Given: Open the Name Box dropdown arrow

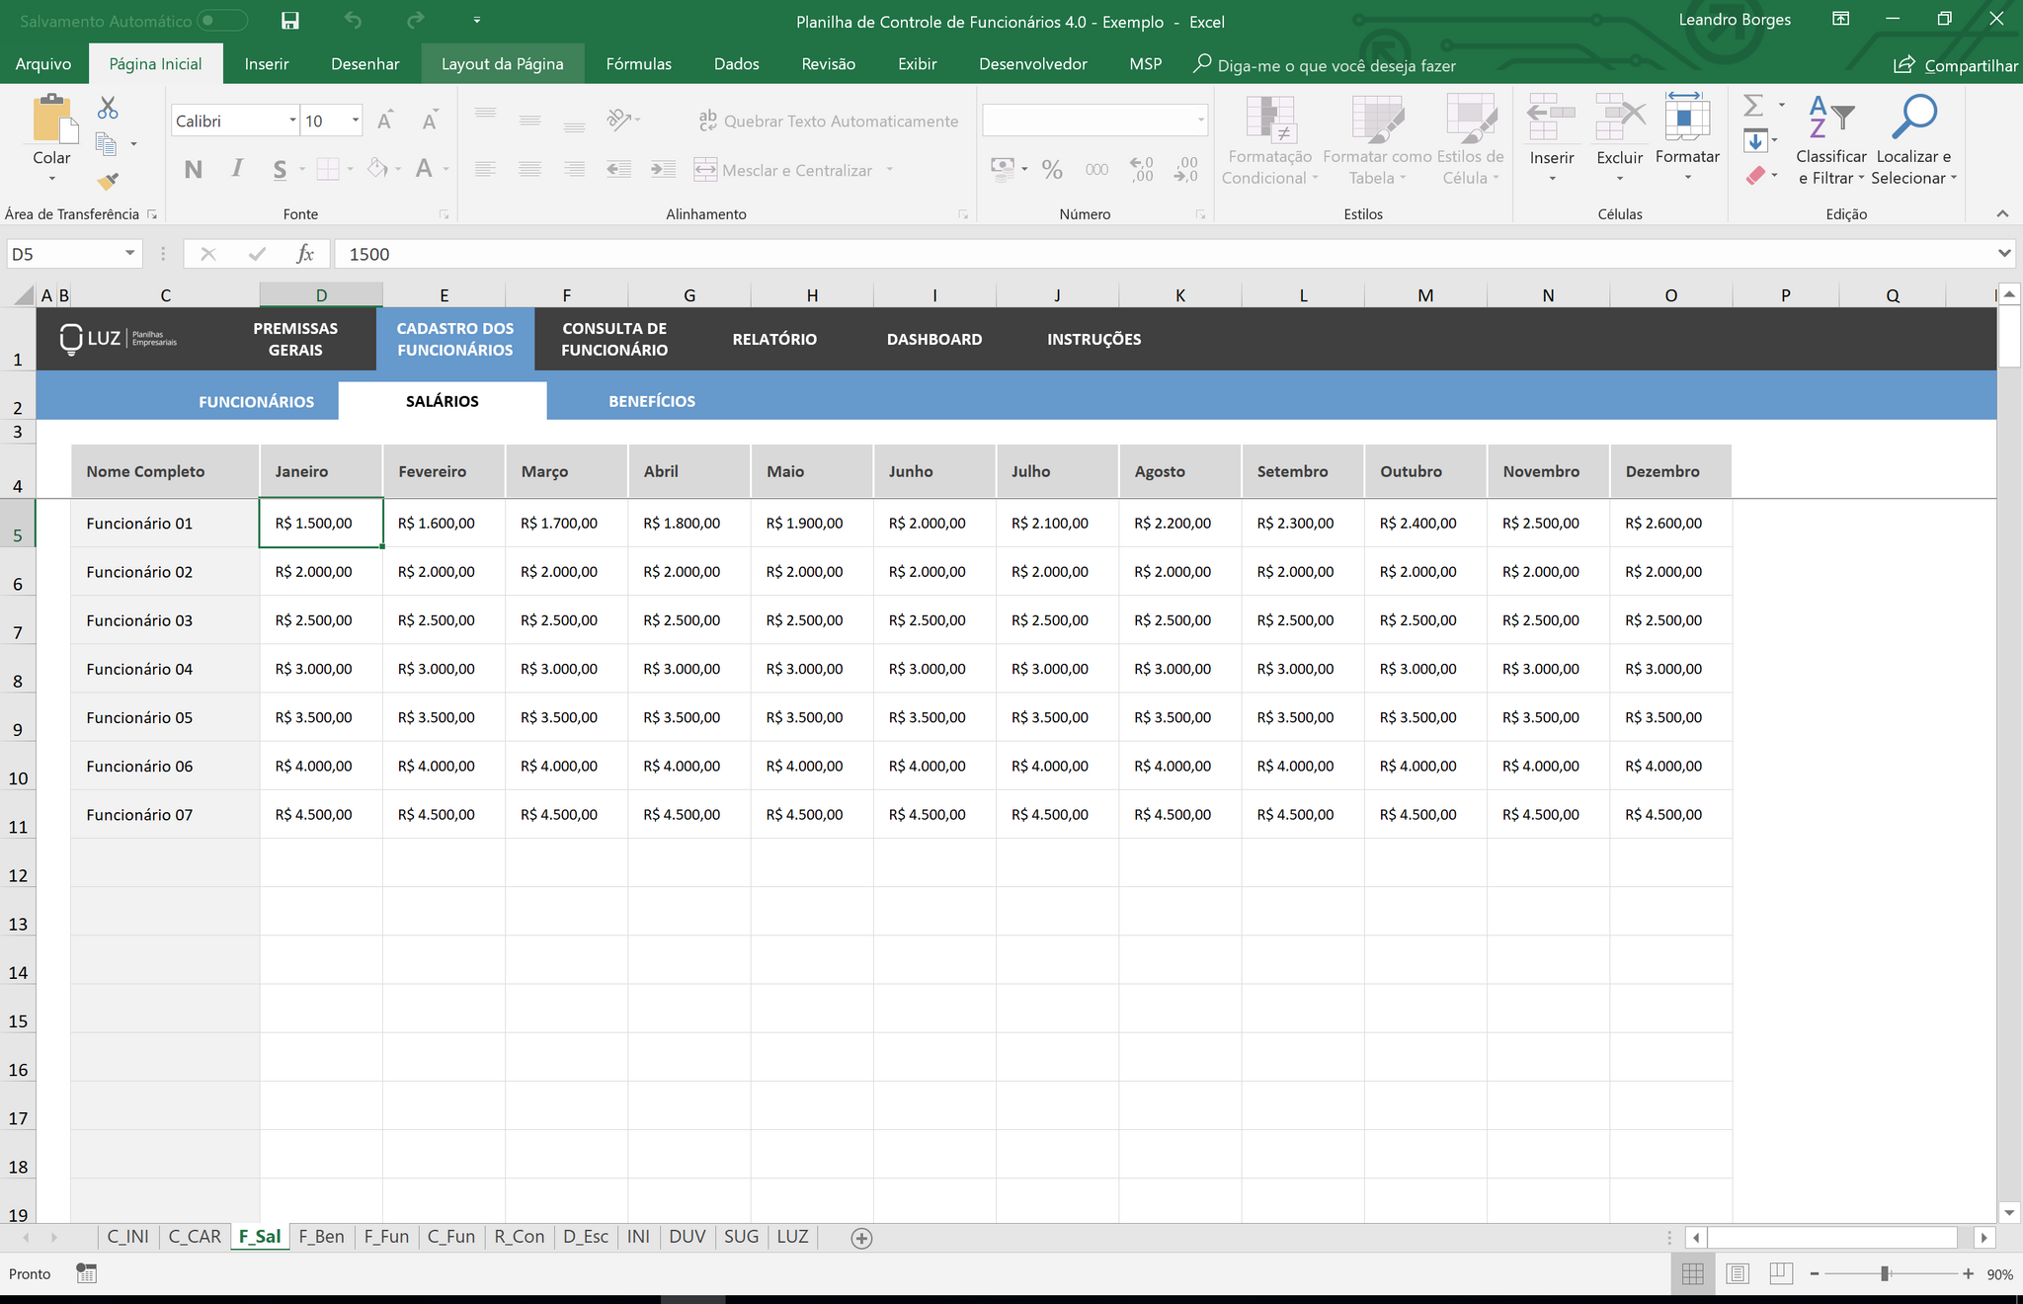Looking at the screenshot, I should click(x=129, y=254).
